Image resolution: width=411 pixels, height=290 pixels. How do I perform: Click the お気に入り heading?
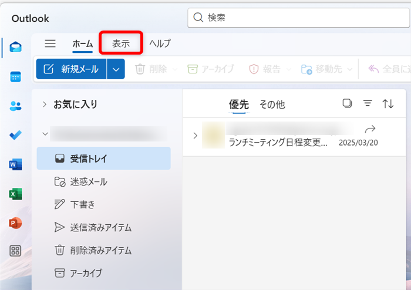pyautogui.click(x=75, y=104)
